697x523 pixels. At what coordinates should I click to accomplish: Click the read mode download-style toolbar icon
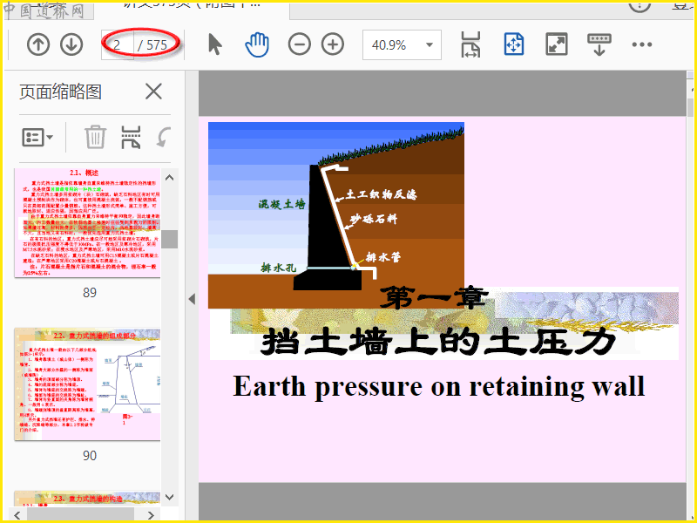tap(599, 44)
